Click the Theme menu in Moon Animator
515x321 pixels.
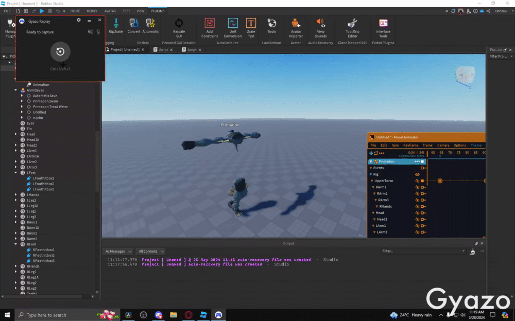click(476, 146)
